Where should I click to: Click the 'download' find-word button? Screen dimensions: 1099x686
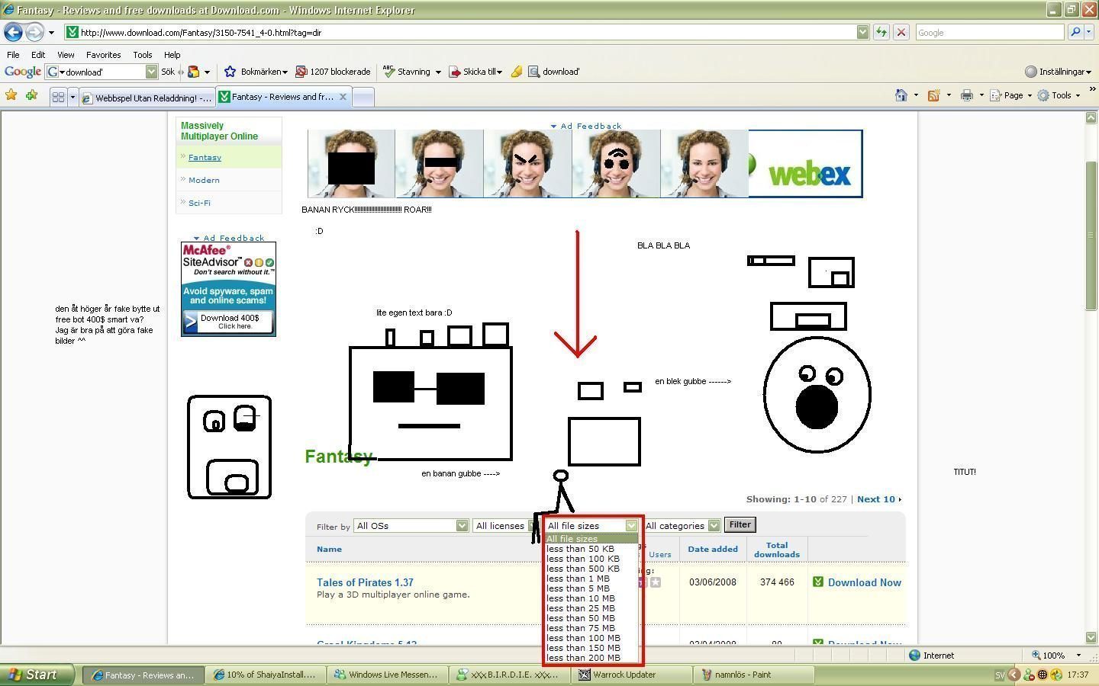[x=554, y=72]
